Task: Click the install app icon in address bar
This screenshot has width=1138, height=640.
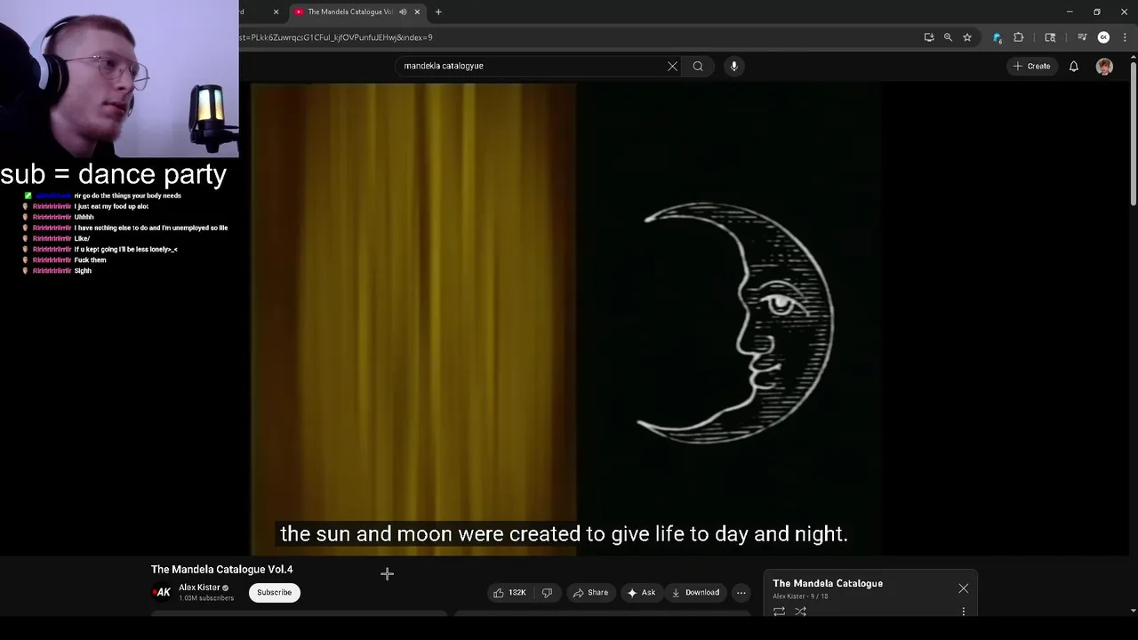Action: point(928,37)
